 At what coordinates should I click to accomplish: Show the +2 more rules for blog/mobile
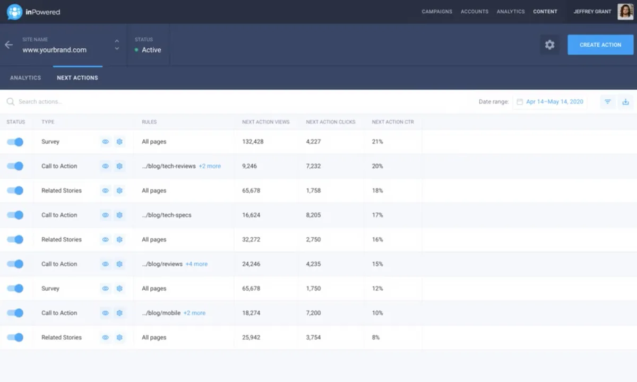click(194, 313)
